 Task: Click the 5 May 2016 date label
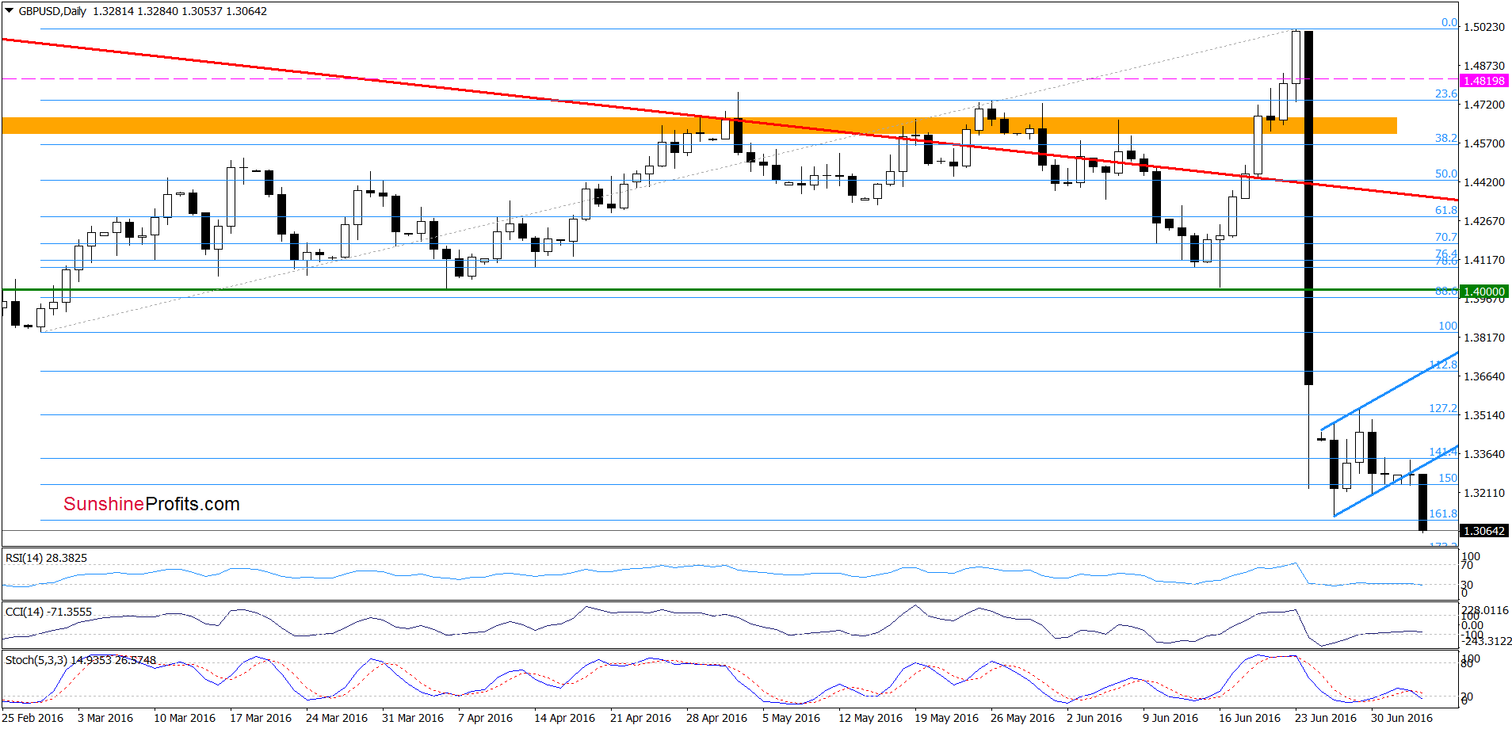click(791, 718)
